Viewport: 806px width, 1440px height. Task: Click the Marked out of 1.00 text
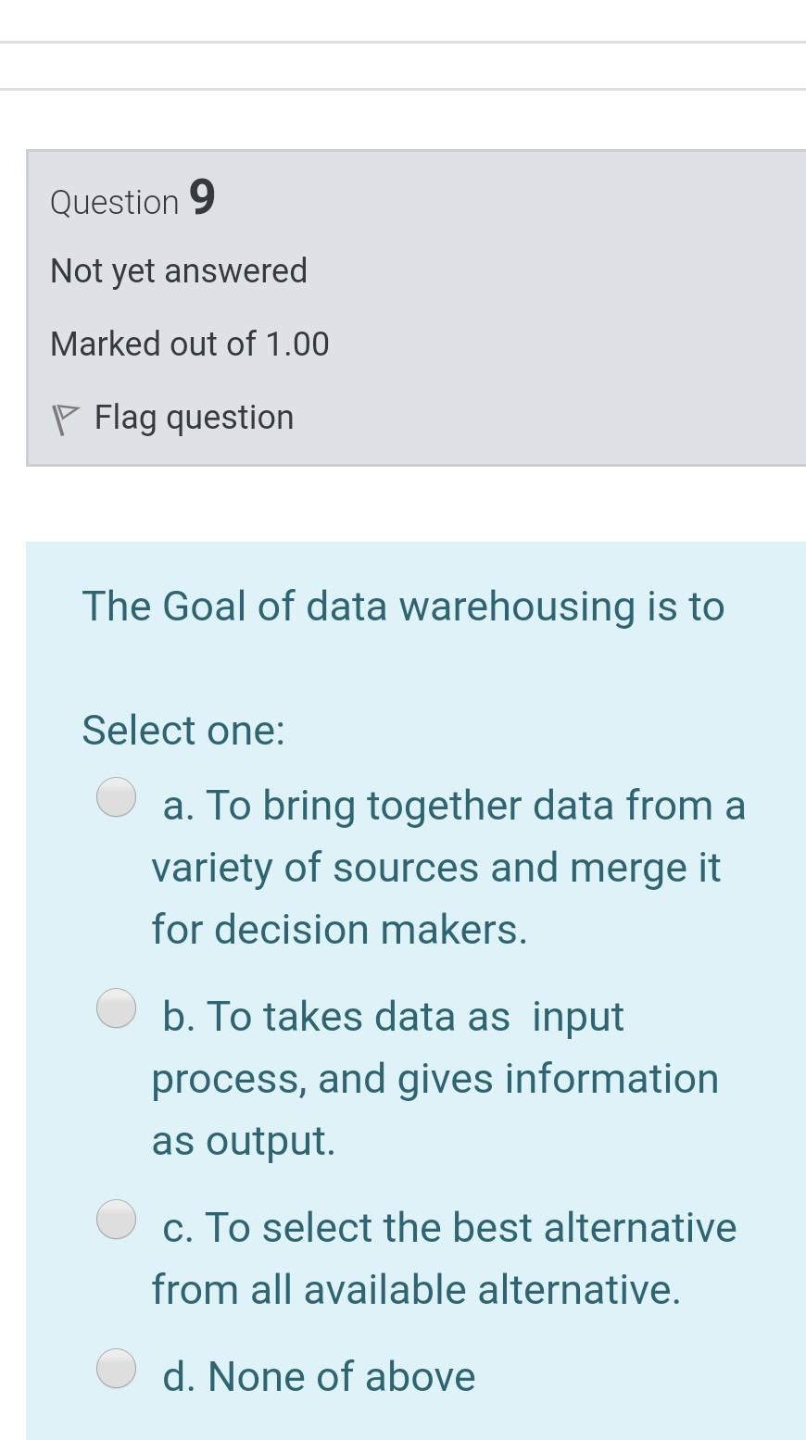coord(189,344)
